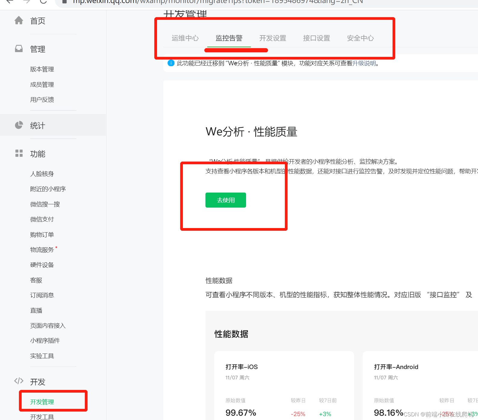Image resolution: width=478 pixels, height=420 pixels.
Task: Select 开发管理 in sidebar
Action: click(42, 402)
